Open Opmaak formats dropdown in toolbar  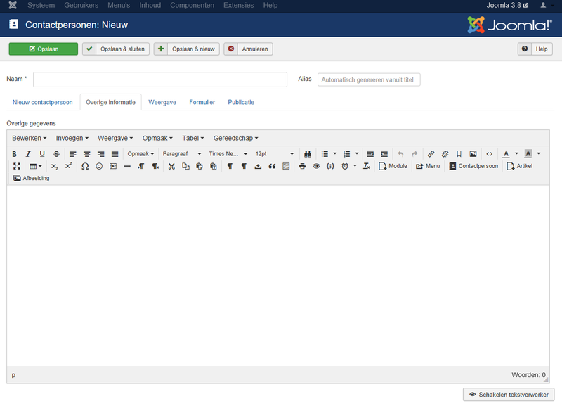(x=140, y=154)
